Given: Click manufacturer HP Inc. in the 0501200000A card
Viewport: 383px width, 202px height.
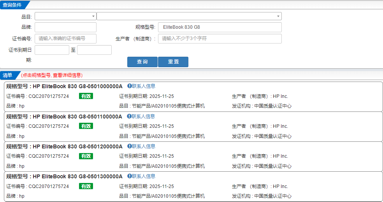Looking at the screenshot, I should pyautogui.click(x=280, y=156).
